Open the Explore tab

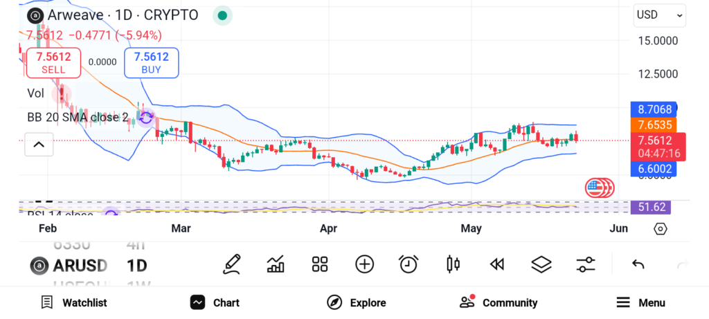(x=357, y=302)
